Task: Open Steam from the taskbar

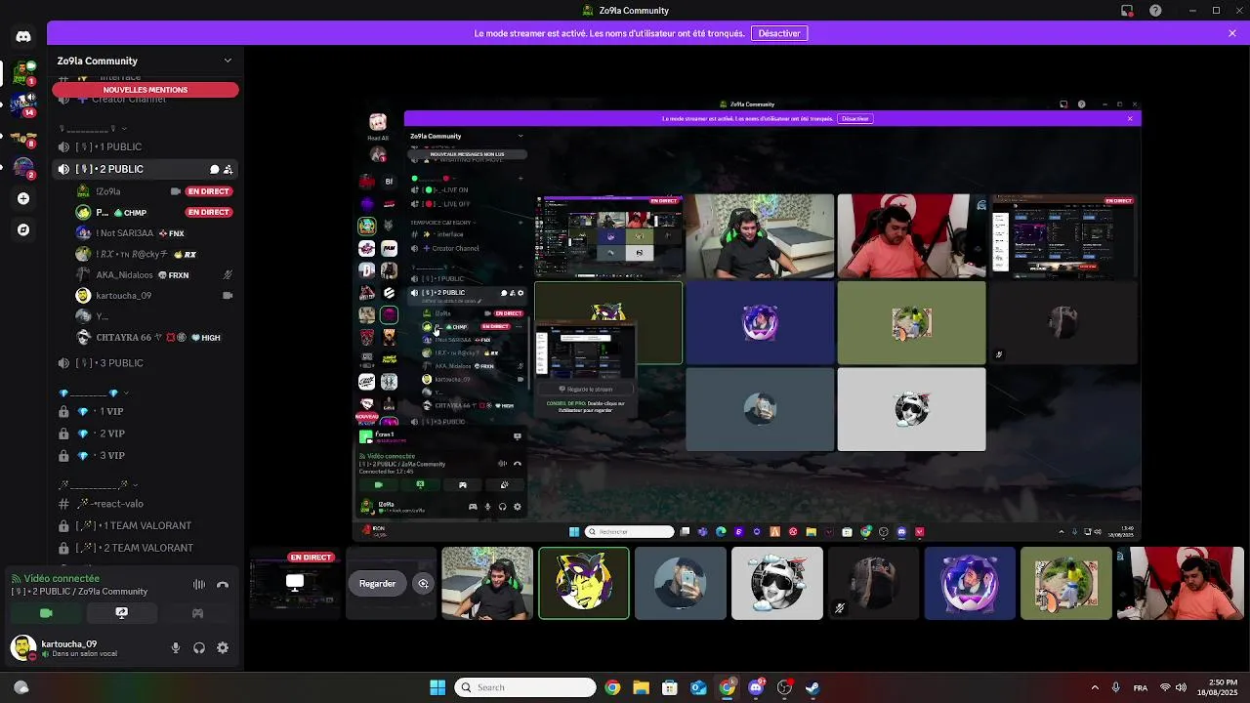Action: 812,687
